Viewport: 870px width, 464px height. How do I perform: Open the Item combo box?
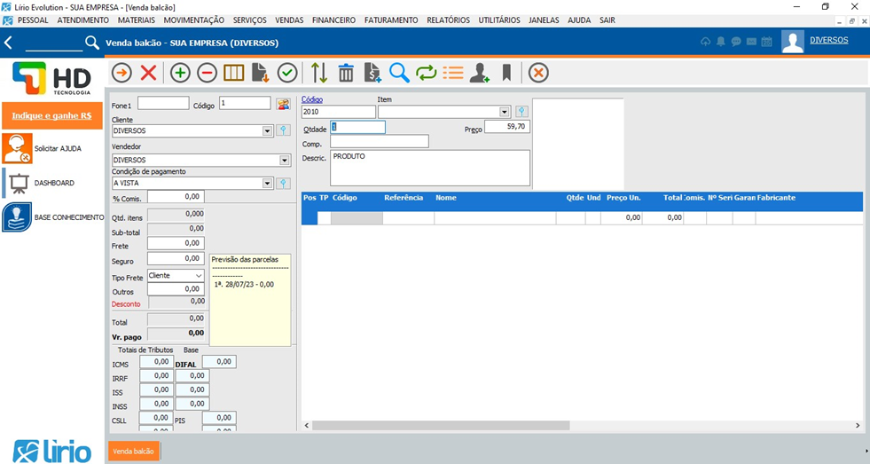tap(505, 112)
